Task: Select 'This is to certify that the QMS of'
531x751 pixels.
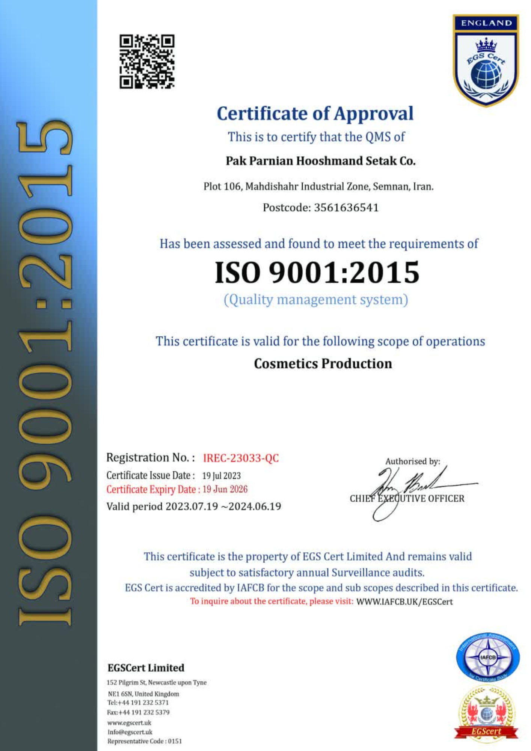Action: pyautogui.click(x=316, y=137)
